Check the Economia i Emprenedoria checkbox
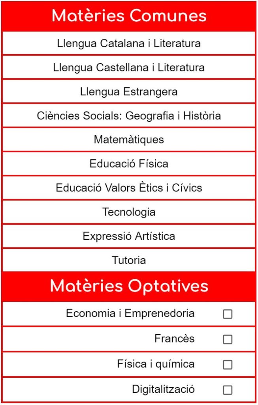This screenshot has width=258, height=405. pyautogui.click(x=228, y=314)
